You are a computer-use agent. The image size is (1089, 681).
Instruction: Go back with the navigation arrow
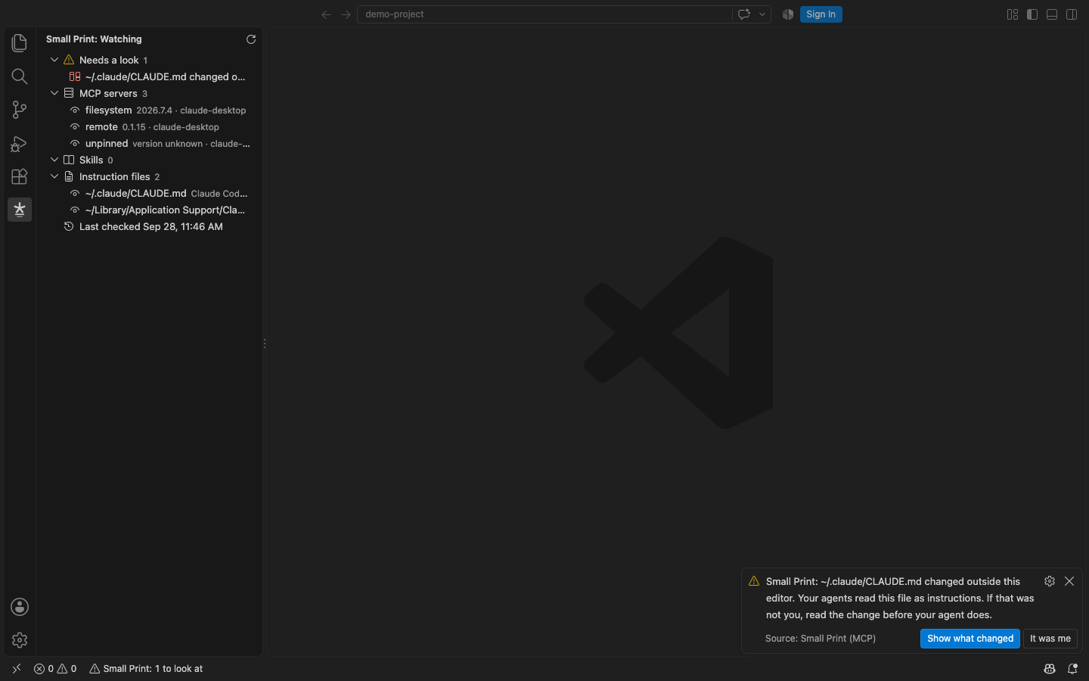pyautogui.click(x=326, y=14)
